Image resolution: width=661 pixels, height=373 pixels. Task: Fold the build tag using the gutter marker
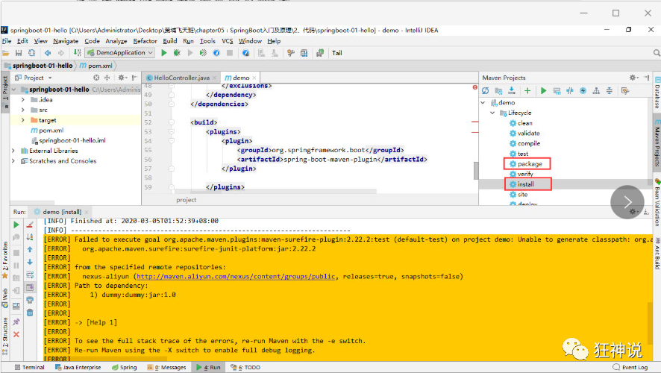[x=172, y=122]
